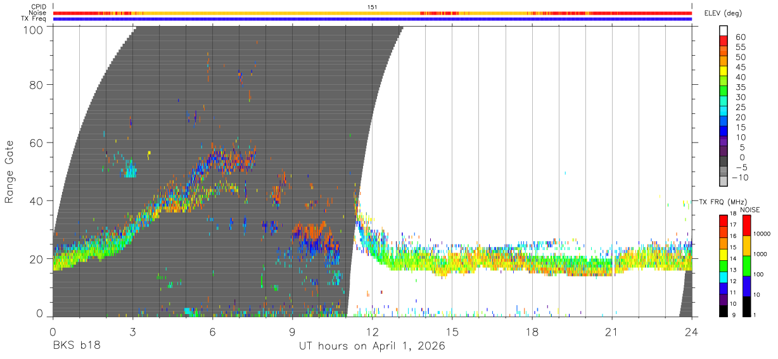Click the '40' tick on Range Gate axis
Viewport: 778px width, 359px height.
pyautogui.click(x=37, y=201)
